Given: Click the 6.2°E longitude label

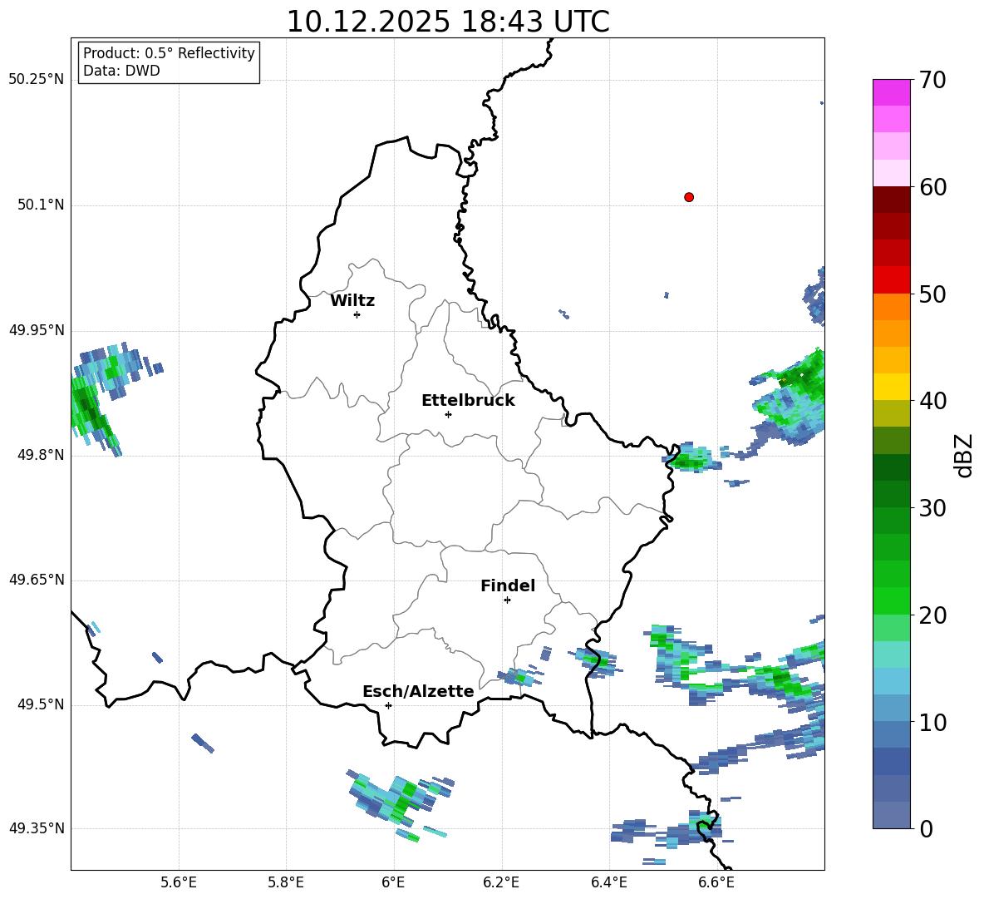Looking at the screenshot, I should pyautogui.click(x=501, y=883).
